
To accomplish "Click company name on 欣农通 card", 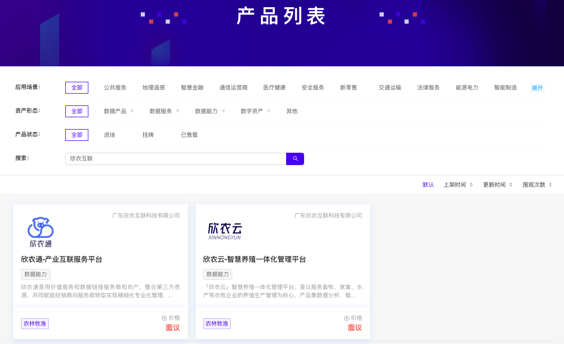I will coord(146,215).
